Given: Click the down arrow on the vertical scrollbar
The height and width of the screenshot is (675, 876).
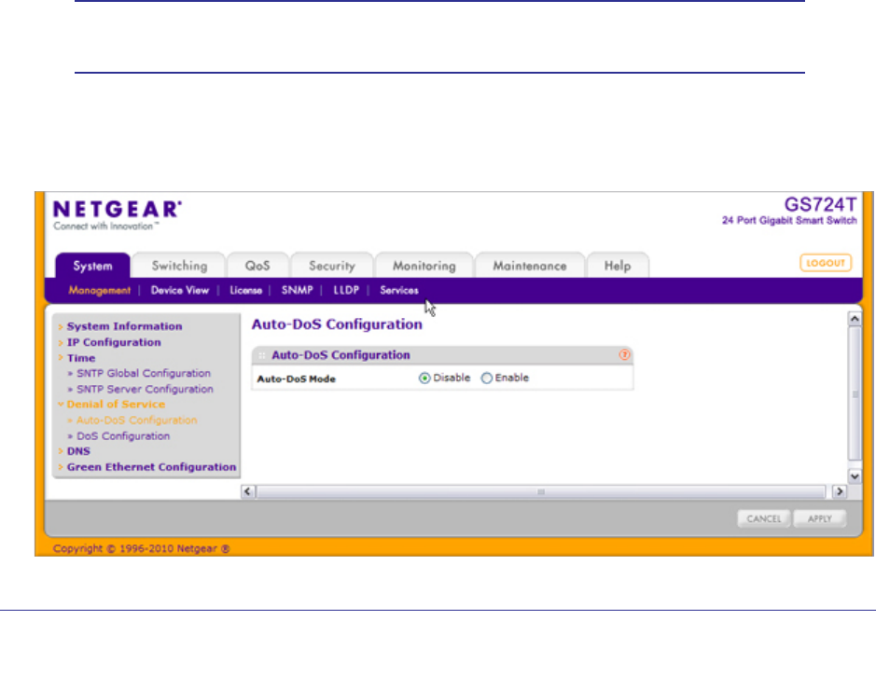Looking at the screenshot, I should pos(855,476).
